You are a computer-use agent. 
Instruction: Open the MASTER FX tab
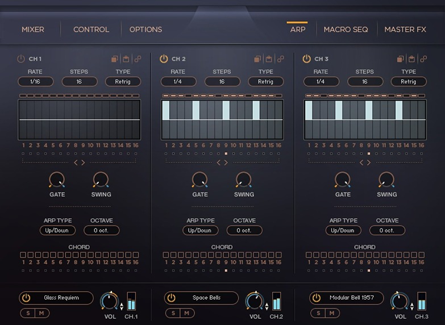(x=405, y=30)
